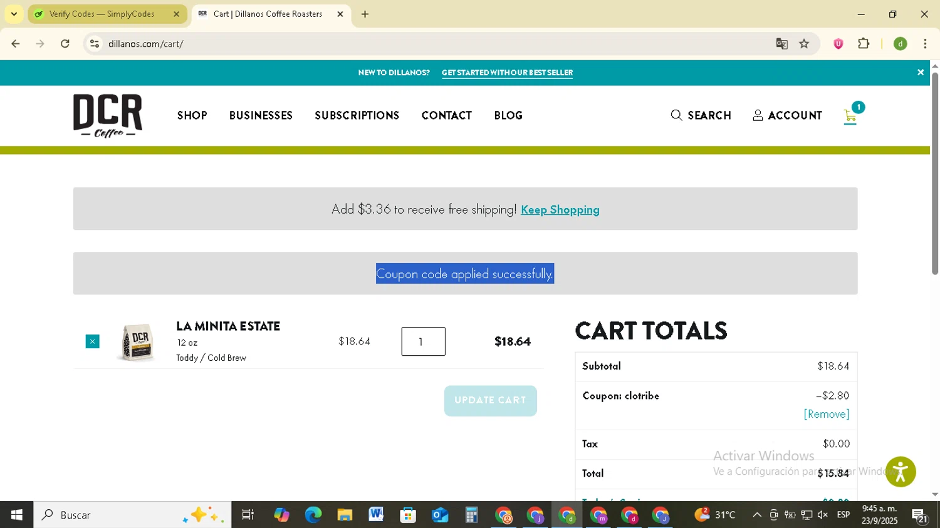Open the accessibility widget button

[x=901, y=472]
